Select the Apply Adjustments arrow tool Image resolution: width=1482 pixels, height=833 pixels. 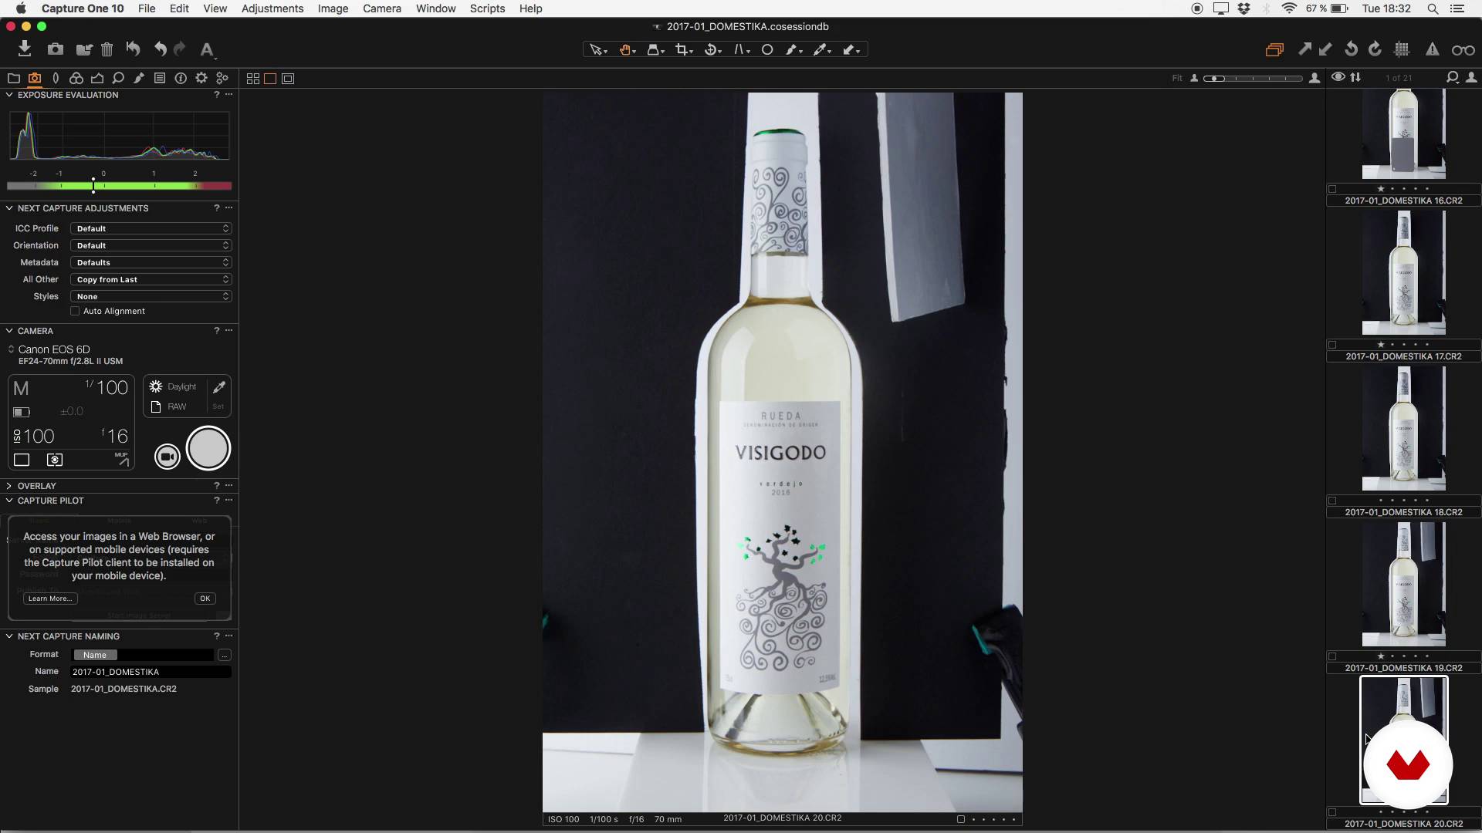(851, 49)
